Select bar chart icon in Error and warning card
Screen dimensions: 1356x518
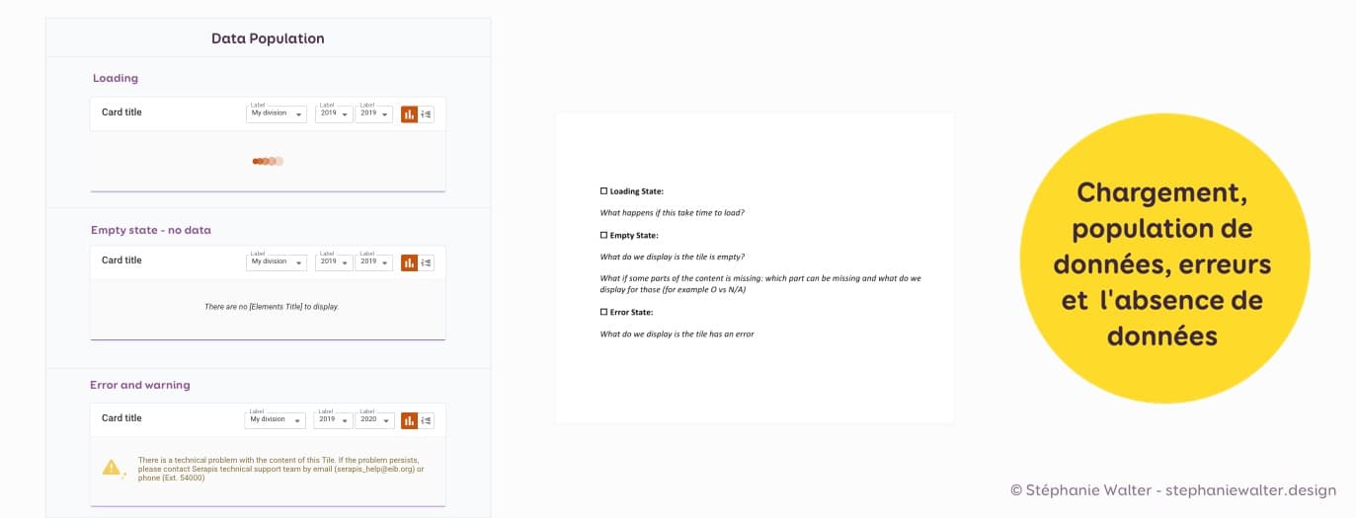[x=409, y=420]
